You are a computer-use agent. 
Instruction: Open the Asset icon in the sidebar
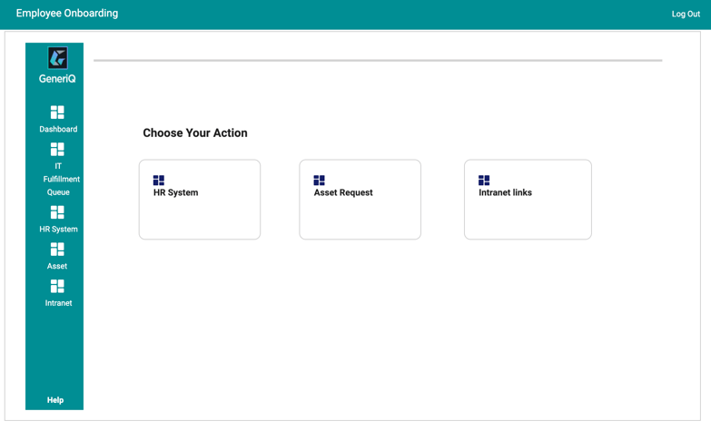pos(57,250)
